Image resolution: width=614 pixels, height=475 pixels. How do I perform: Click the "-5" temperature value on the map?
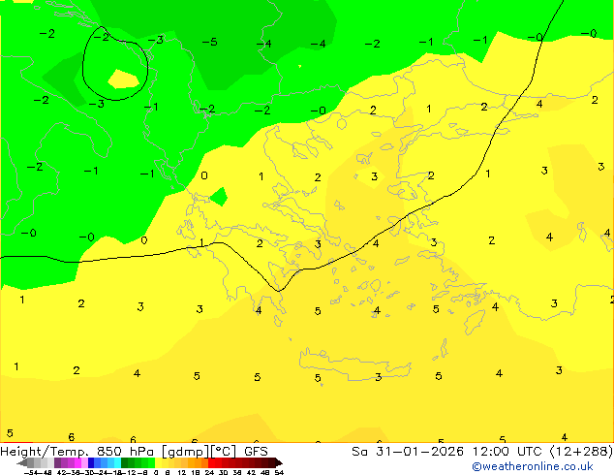[x=210, y=42]
